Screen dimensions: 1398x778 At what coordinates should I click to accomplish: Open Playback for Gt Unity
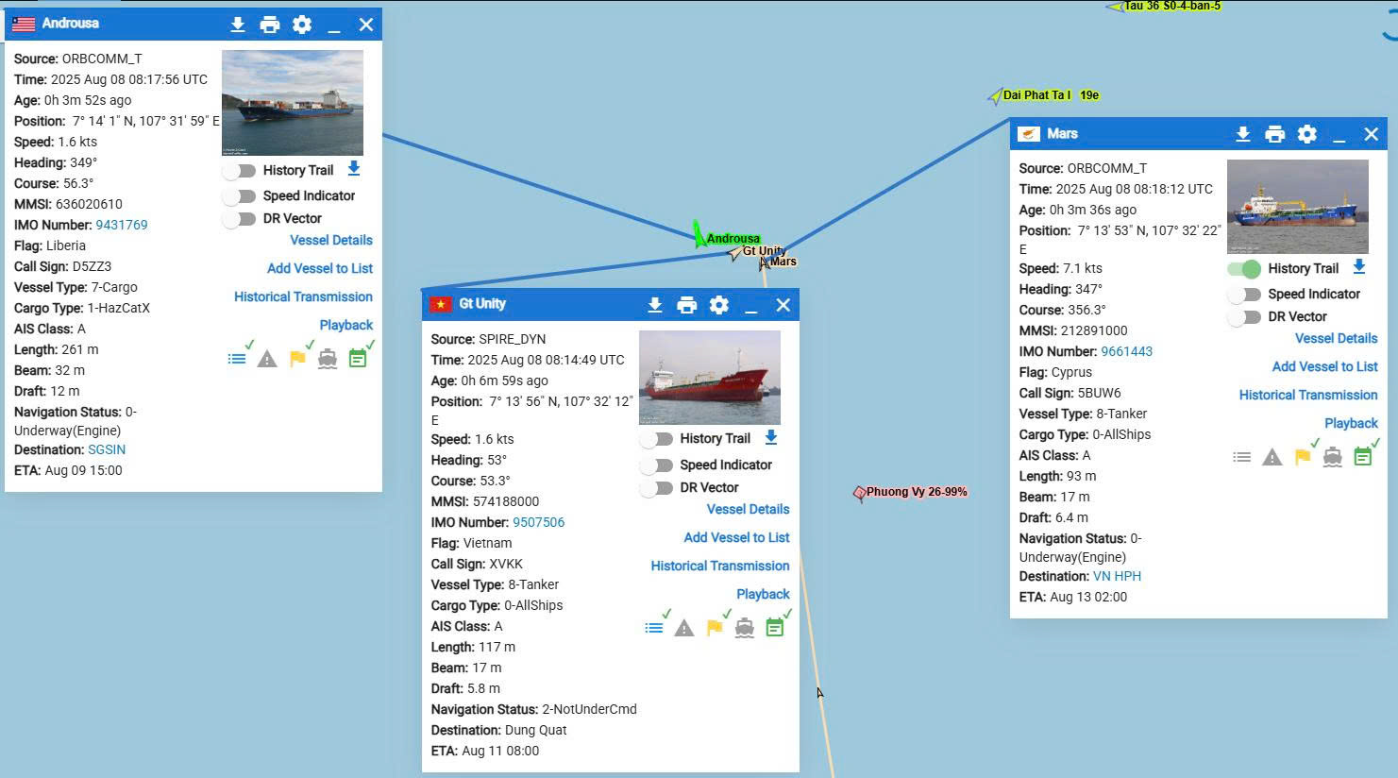[x=763, y=594]
